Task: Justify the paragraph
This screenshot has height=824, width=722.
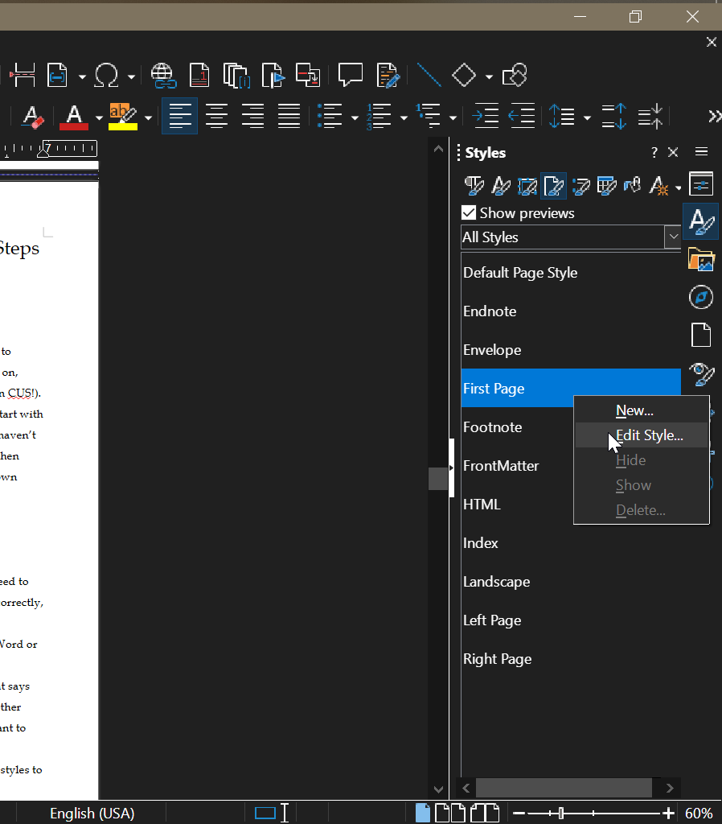Action: [289, 116]
